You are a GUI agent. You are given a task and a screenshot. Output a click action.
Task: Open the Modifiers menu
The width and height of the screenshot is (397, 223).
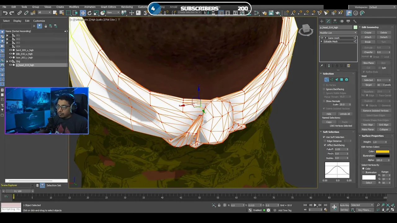pyautogui.click(x=74, y=7)
